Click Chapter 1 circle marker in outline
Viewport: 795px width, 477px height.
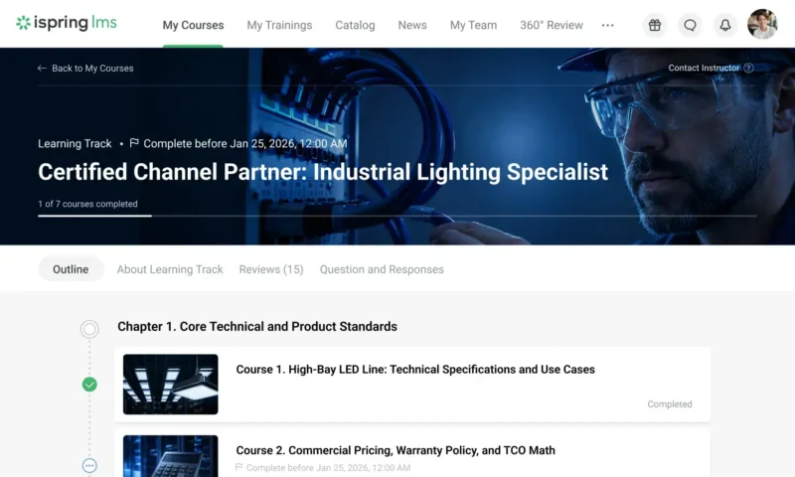(89, 329)
